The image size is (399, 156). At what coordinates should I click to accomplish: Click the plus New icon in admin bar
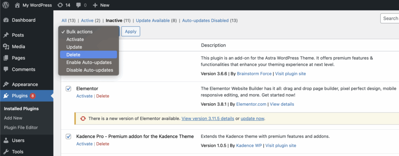point(95,5)
